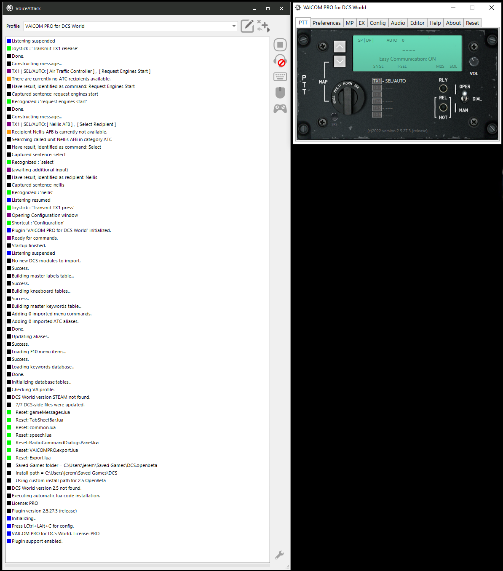The image size is (503, 571).
Task: Click 'Easy Communication: ON' on the LCD display
Action: 407,59
